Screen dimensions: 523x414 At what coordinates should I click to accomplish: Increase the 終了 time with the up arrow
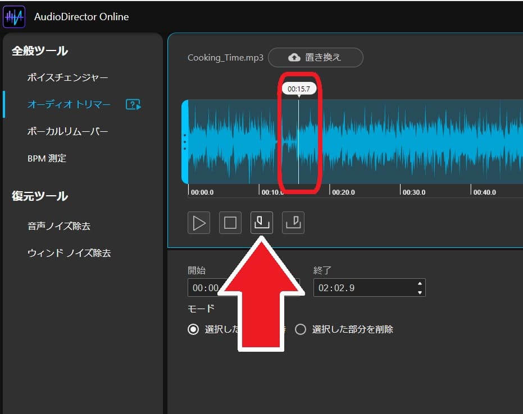pos(420,283)
